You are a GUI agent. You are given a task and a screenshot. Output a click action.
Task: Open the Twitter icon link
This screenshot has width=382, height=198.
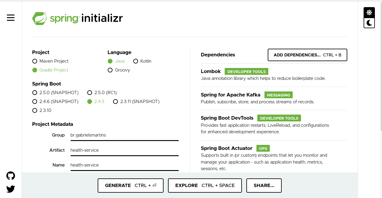click(11, 189)
